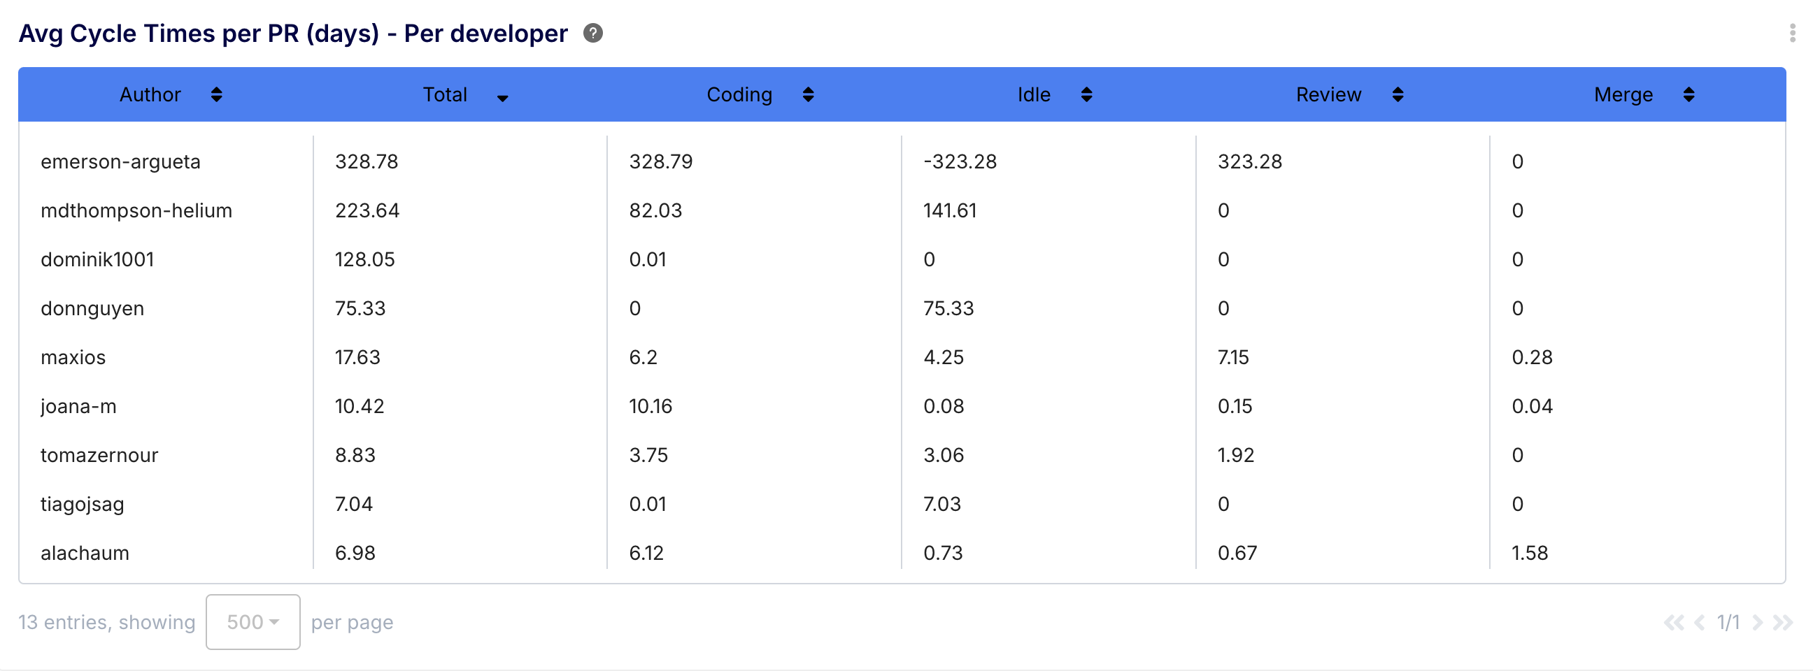
Task: Sort by Coding column arrows
Action: pyautogui.click(x=808, y=94)
